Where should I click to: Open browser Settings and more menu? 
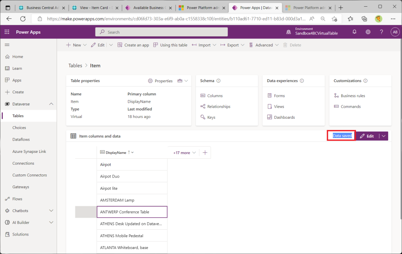point(393,19)
